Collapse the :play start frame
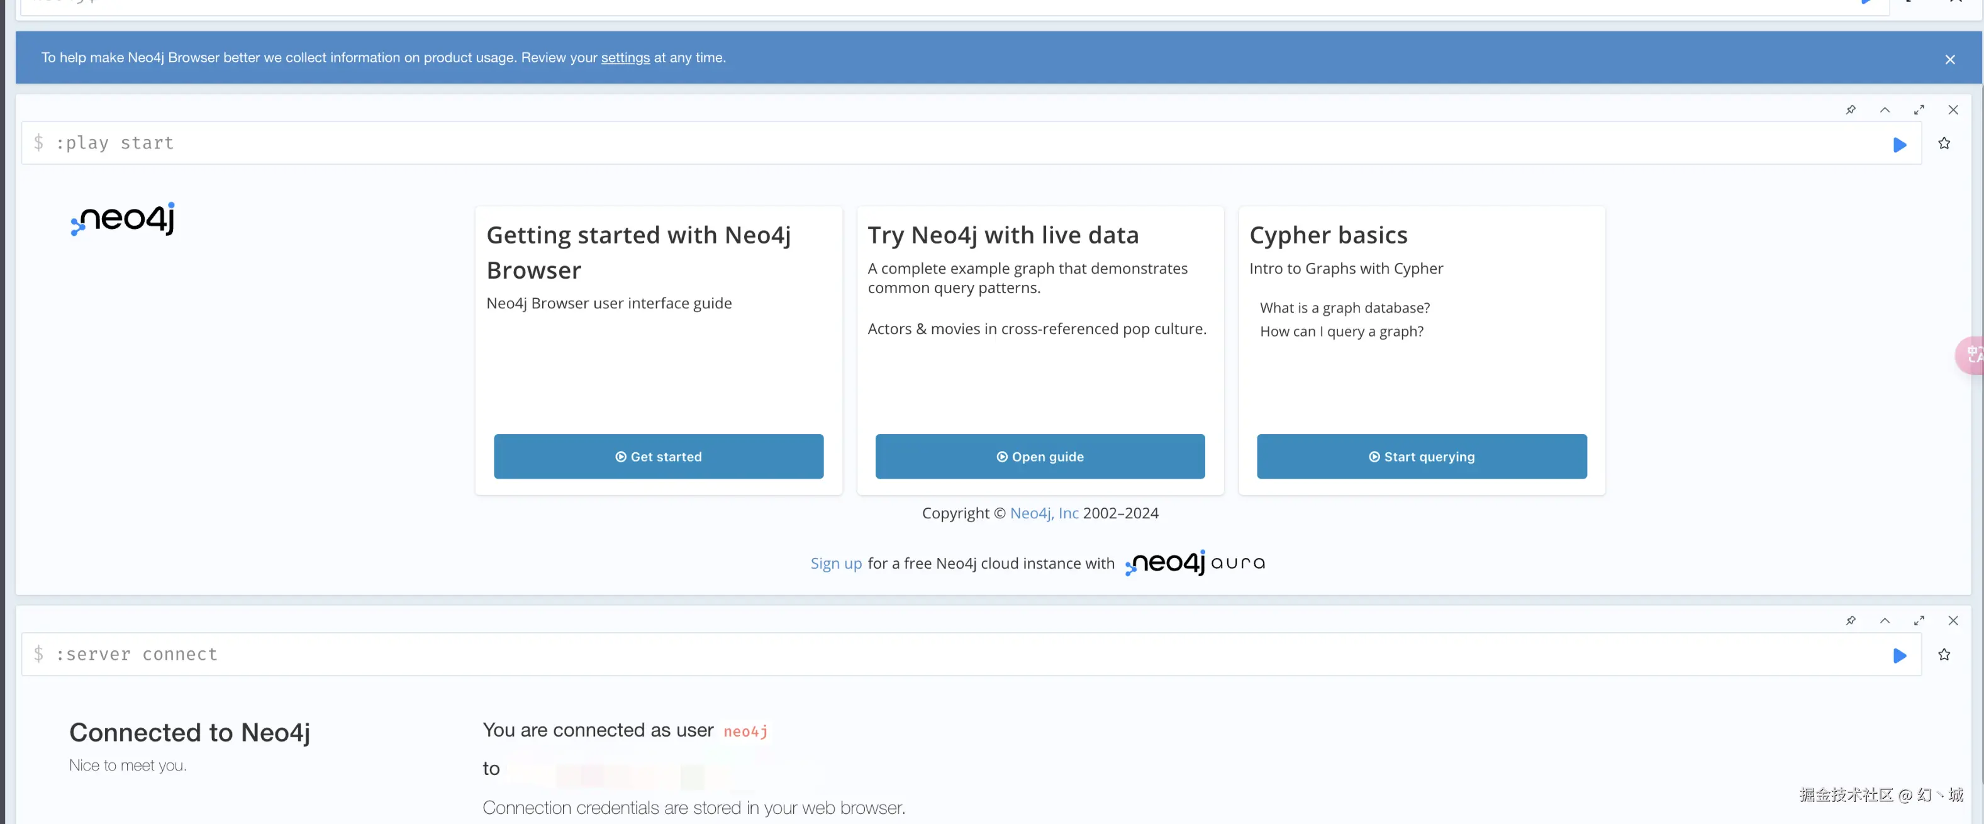Viewport: 1984px width, 824px height. pyautogui.click(x=1885, y=110)
